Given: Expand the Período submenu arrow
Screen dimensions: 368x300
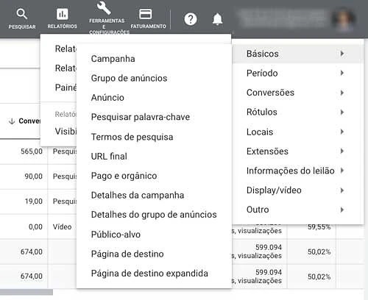Looking at the screenshot, I should tap(342, 73).
